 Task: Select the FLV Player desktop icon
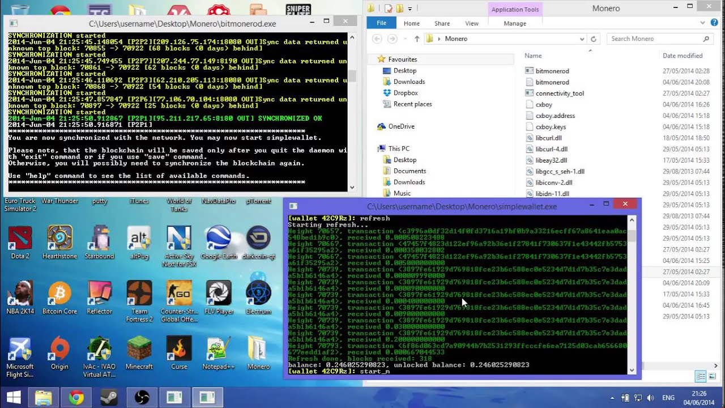pyautogui.click(x=219, y=297)
